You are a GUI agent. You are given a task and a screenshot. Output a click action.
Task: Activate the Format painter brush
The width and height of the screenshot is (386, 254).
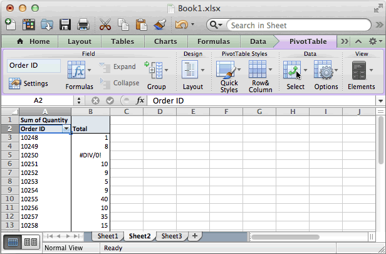pos(160,24)
